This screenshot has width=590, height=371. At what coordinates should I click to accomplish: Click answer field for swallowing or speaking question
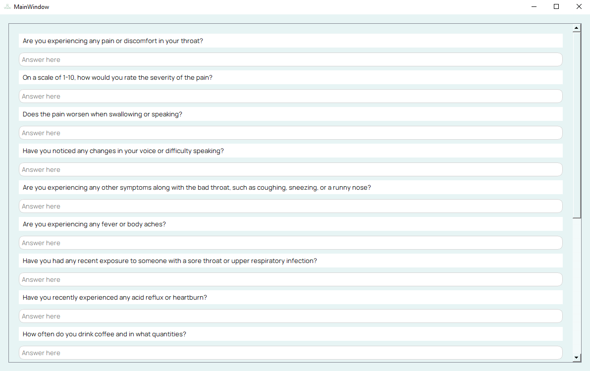click(x=290, y=133)
